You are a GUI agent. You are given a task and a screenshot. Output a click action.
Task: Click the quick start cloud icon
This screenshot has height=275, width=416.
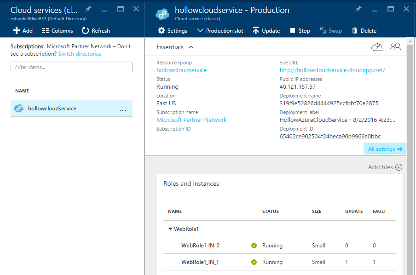click(x=377, y=47)
